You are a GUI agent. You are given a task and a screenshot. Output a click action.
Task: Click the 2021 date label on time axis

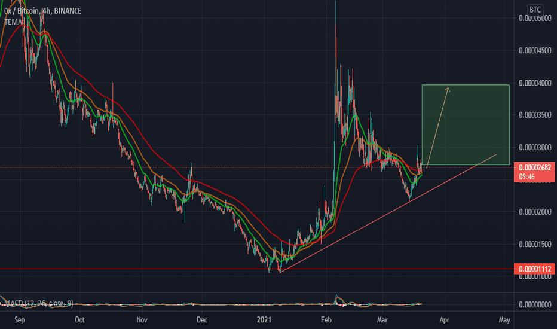point(264,320)
